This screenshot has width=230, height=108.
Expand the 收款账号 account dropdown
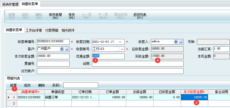point(122,49)
